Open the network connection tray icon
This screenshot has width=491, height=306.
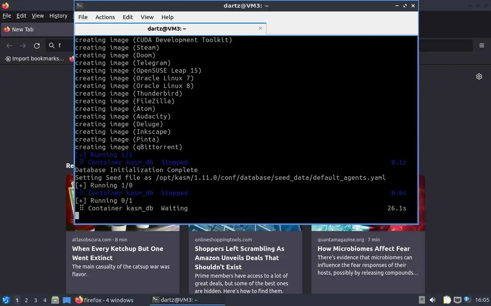(x=457, y=300)
